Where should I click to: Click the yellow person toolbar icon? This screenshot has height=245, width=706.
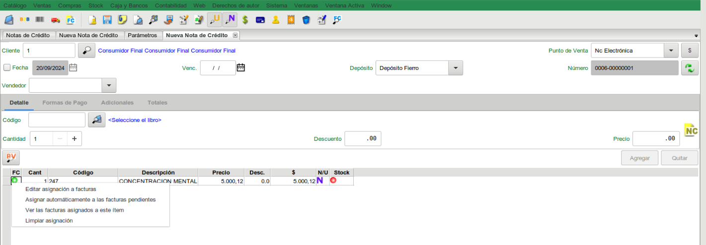click(x=276, y=20)
